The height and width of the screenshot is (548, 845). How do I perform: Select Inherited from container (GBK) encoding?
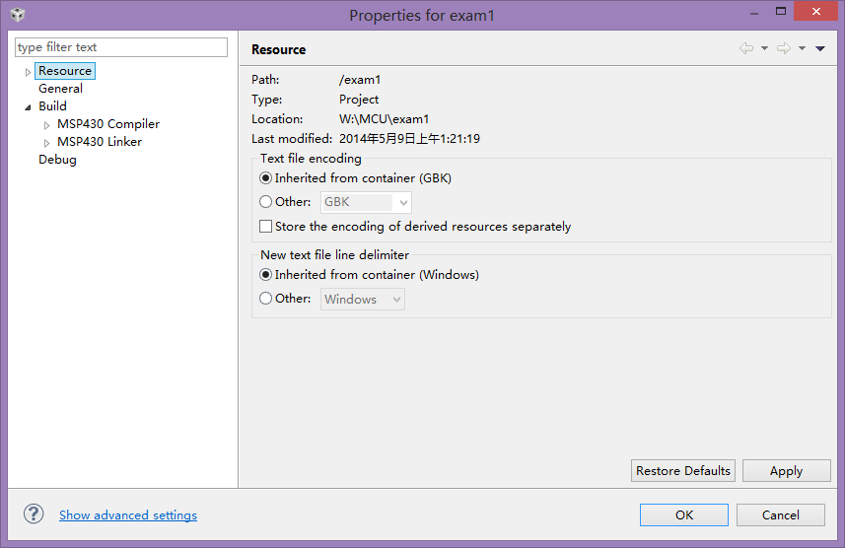[x=265, y=178]
